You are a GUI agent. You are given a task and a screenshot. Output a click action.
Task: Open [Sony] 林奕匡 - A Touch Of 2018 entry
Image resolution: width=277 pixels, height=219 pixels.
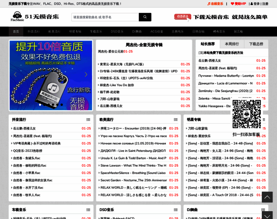[x=221, y=195]
